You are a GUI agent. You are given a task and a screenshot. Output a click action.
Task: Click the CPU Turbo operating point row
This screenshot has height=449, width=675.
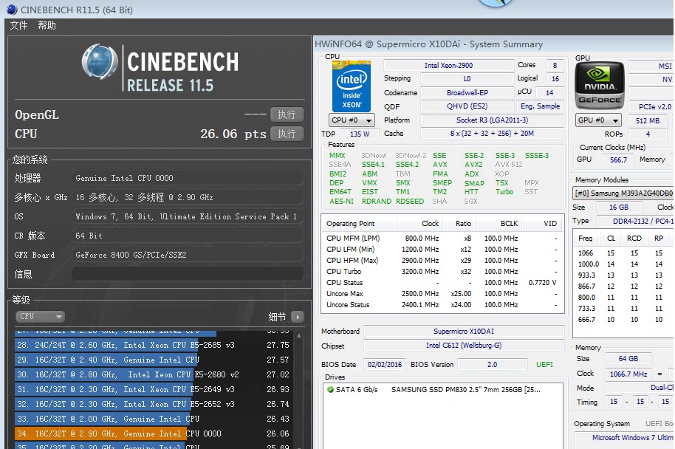tap(442, 272)
